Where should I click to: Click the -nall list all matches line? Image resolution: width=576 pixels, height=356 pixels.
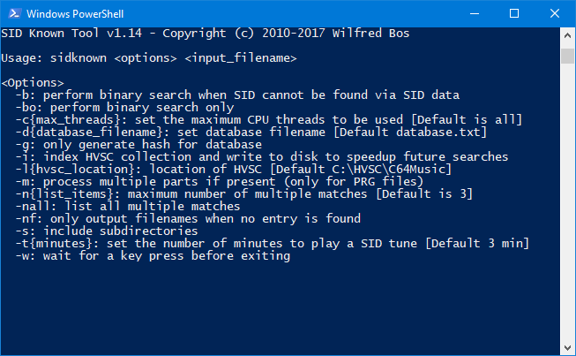(128, 207)
